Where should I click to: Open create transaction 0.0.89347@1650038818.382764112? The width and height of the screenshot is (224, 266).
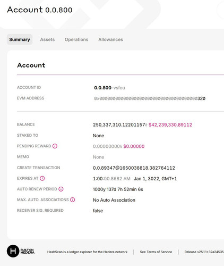[134, 168]
